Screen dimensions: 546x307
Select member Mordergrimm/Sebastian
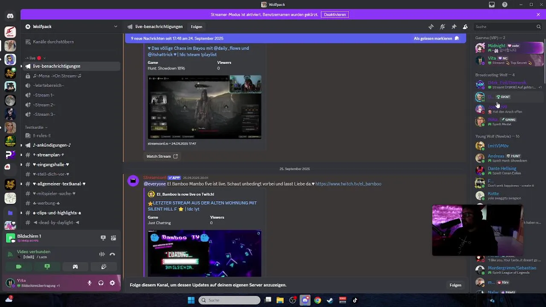click(x=509, y=270)
